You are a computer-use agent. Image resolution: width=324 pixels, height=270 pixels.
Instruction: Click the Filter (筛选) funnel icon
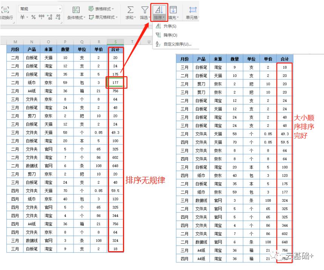pyautogui.click(x=144, y=10)
